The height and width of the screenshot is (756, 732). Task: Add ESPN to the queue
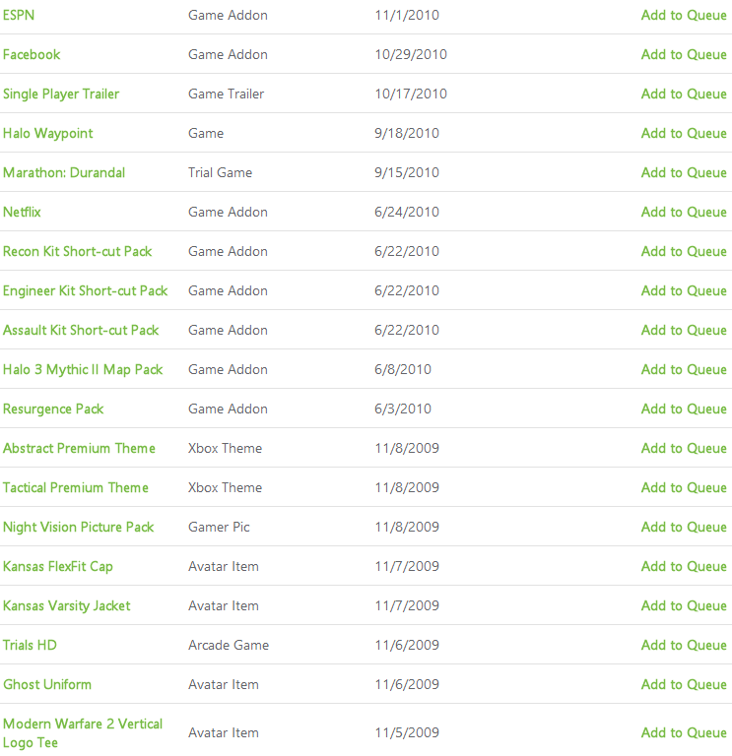[x=684, y=16]
